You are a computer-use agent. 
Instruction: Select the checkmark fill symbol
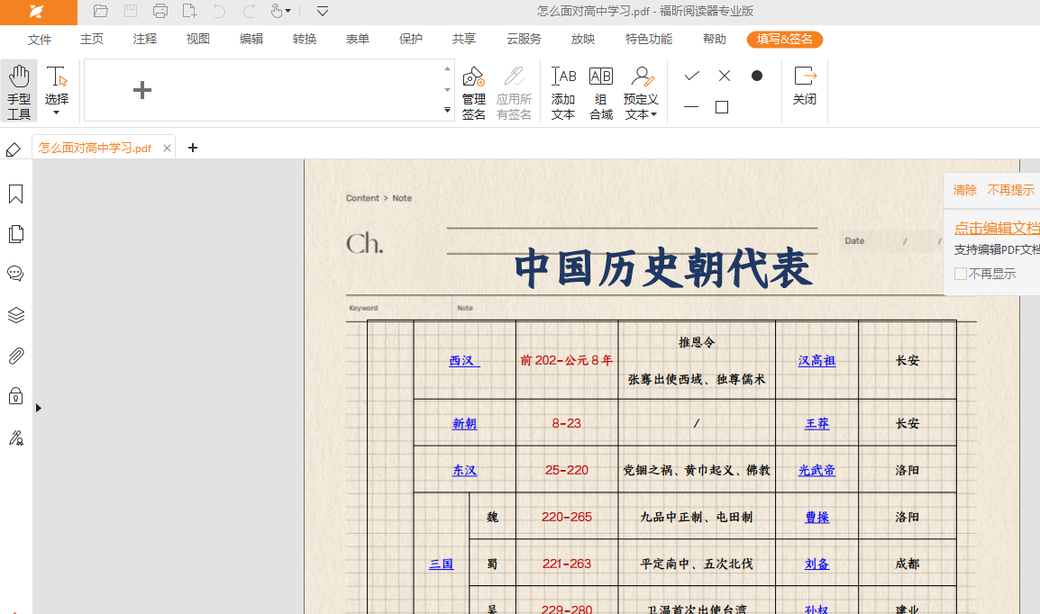coord(691,76)
